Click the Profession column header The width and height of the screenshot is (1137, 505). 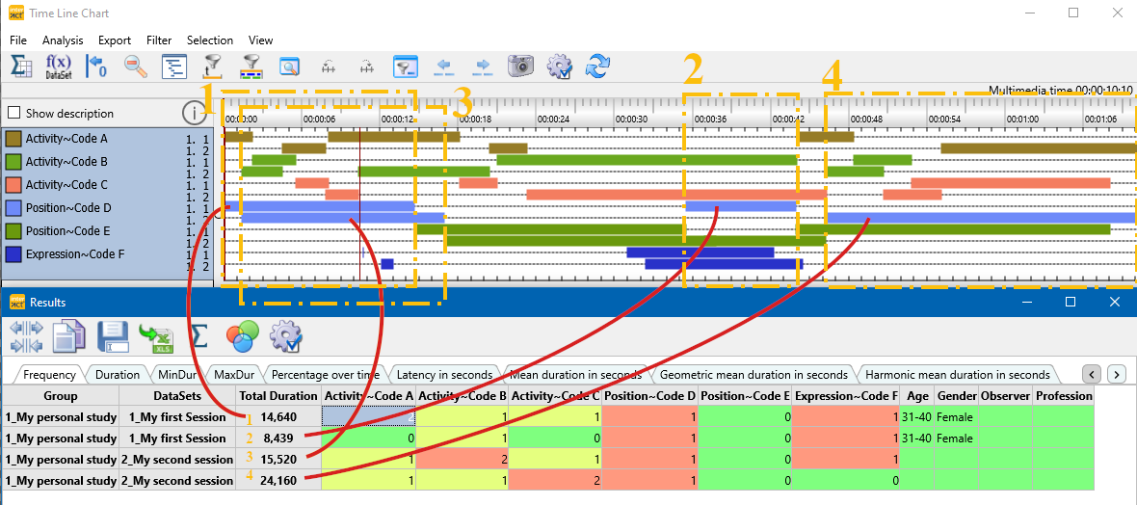point(1064,395)
